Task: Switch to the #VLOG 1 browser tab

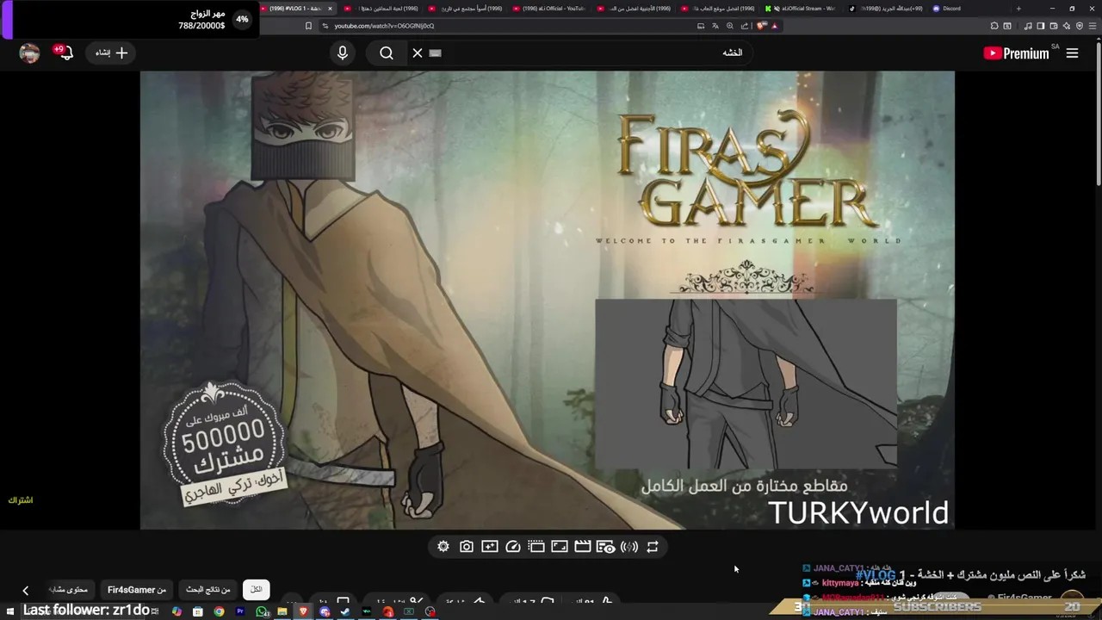Action: pos(297,9)
